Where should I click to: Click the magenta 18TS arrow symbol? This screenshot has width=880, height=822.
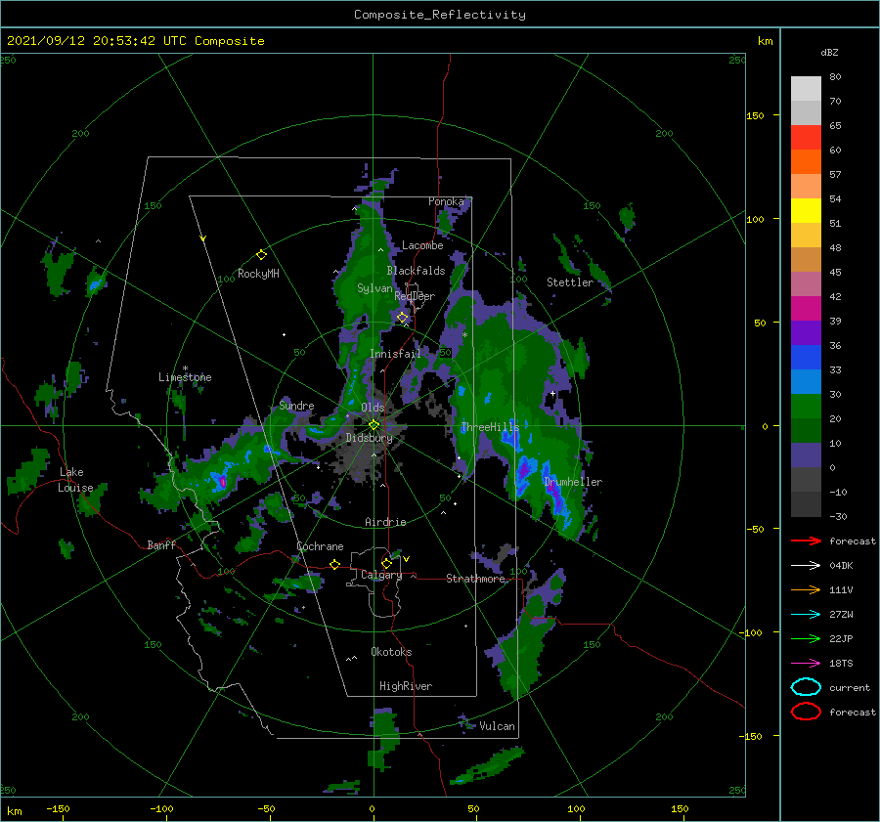pyautogui.click(x=806, y=664)
